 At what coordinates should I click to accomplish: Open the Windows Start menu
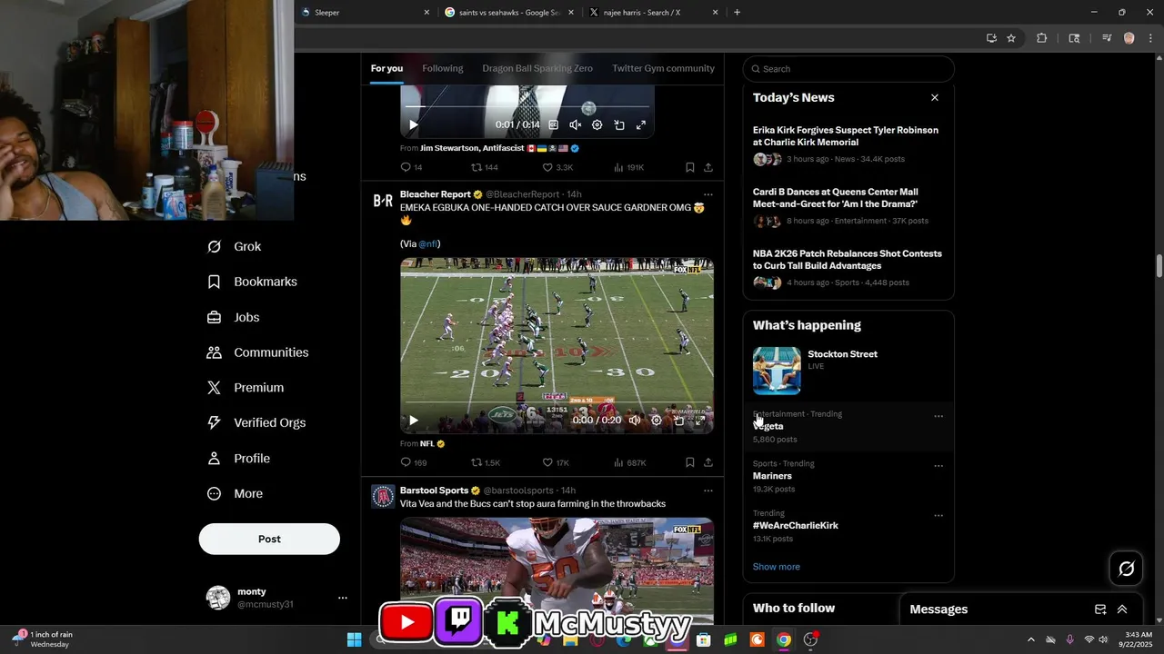coord(354,639)
